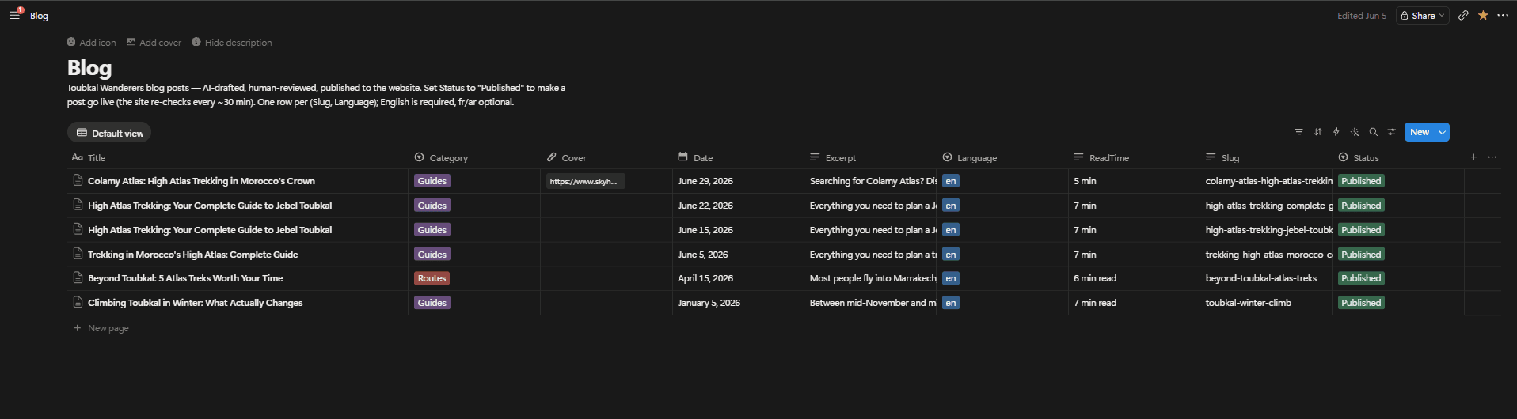Click the AI magic wand sparkle icon
1517x419 pixels.
tap(1355, 132)
